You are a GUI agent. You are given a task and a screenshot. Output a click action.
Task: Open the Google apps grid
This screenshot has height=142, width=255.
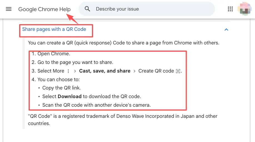[230, 9]
